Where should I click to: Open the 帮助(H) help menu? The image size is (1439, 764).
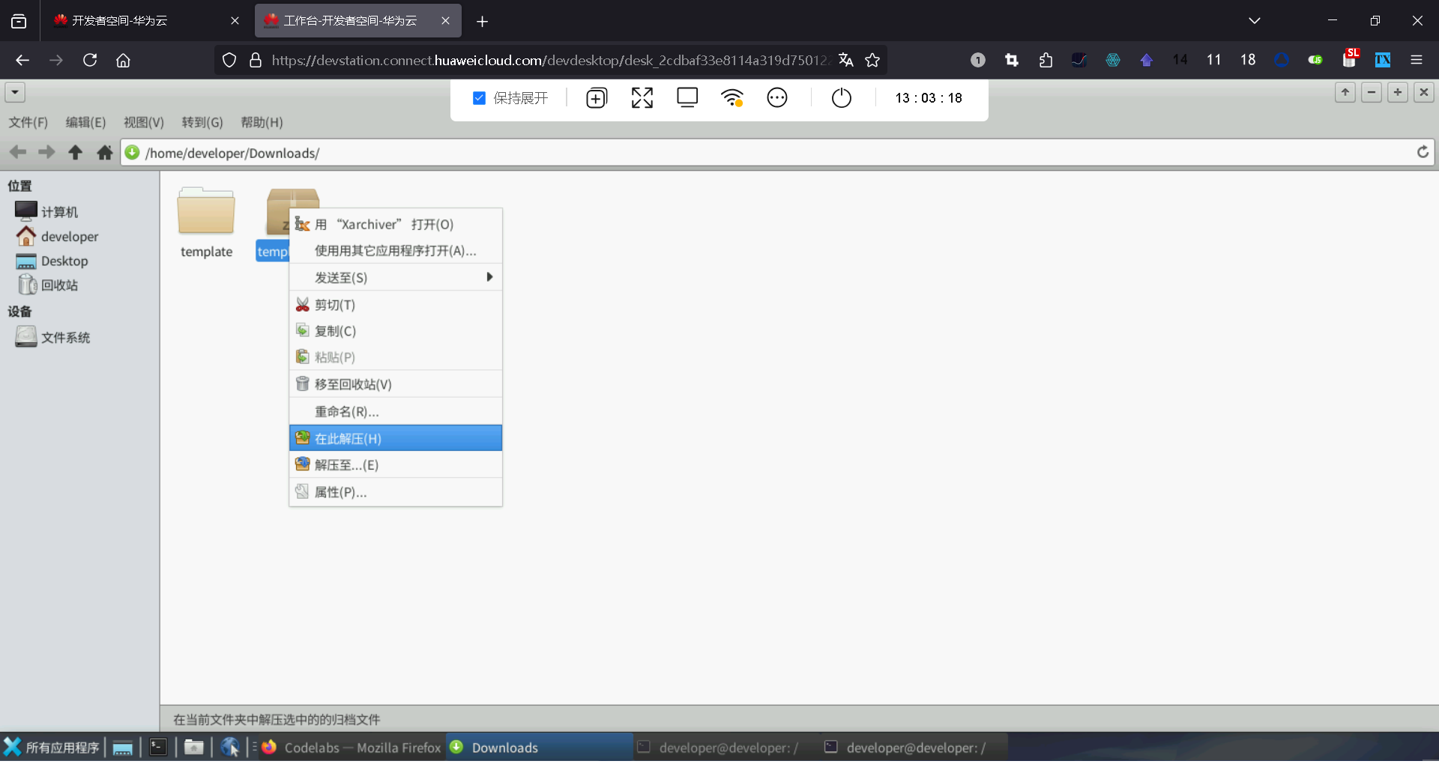coord(262,122)
